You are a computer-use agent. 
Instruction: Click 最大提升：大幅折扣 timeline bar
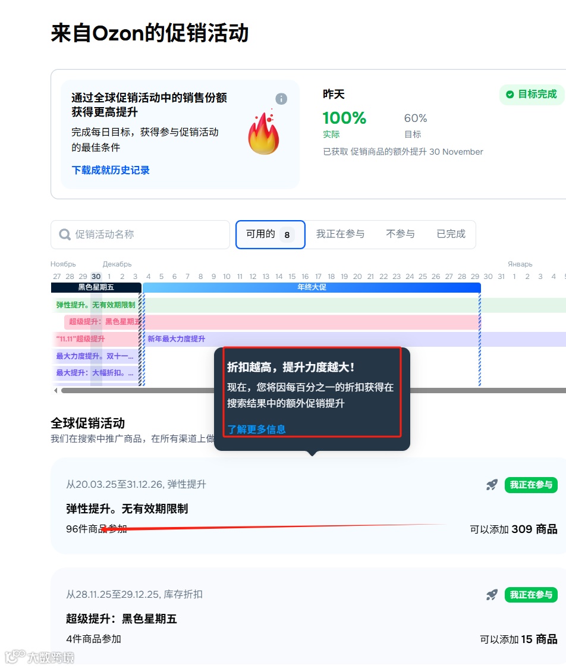click(x=95, y=373)
